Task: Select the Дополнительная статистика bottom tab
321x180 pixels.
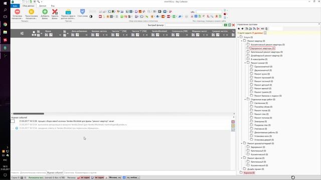Action: (33, 172)
